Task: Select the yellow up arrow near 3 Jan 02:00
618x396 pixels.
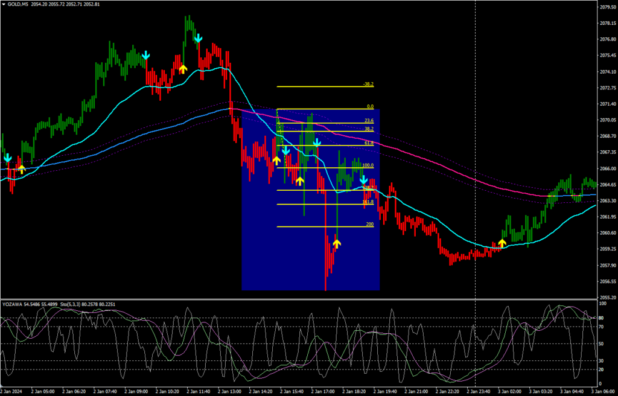Action: [502, 243]
